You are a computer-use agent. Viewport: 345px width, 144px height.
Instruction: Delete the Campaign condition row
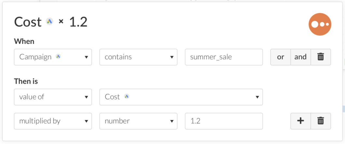pyautogui.click(x=321, y=57)
